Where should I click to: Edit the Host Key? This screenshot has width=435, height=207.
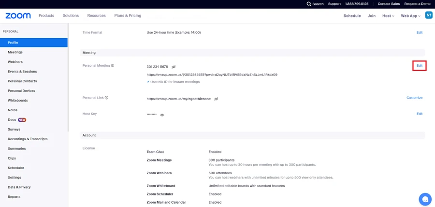point(419,114)
